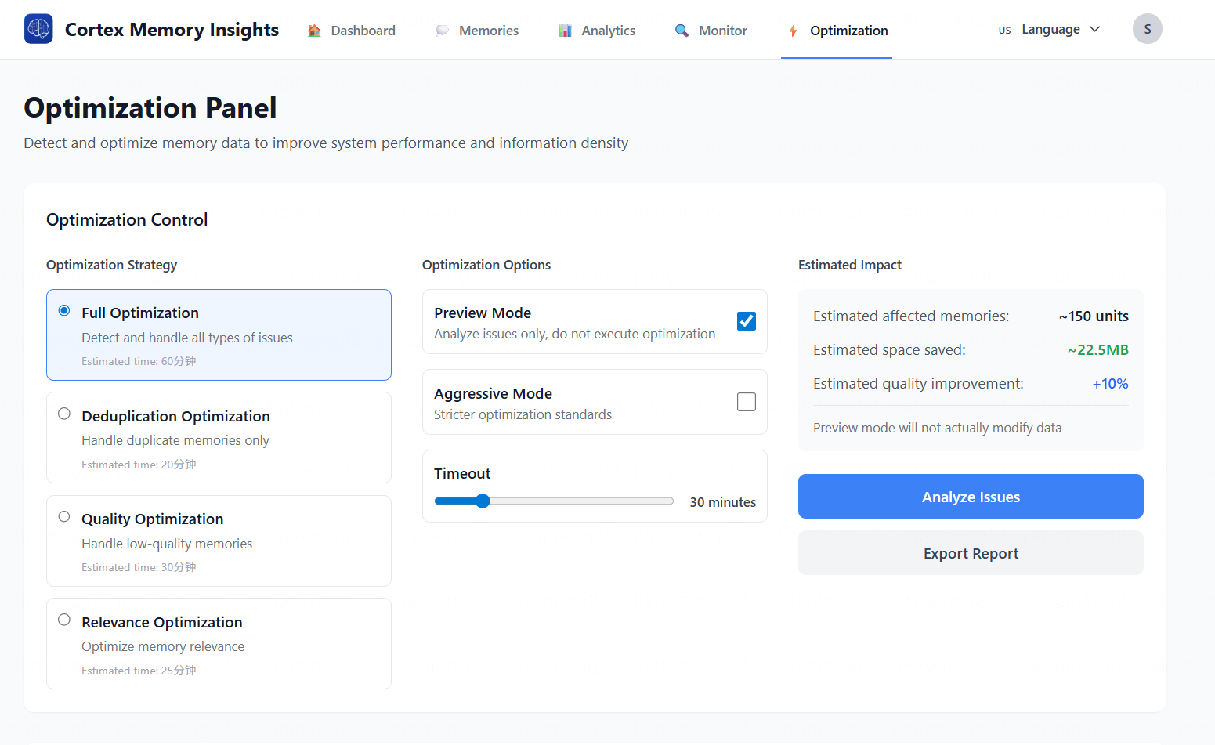Click the Relevance card's 'Optimize memory relevance' text
This screenshot has width=1215, height=745.
(x=163, y=646)
